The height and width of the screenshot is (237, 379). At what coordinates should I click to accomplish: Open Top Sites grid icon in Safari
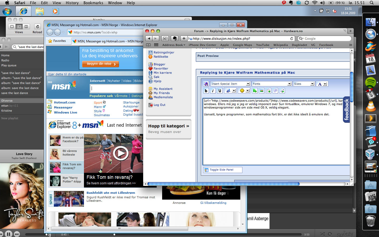coord(156,45)
